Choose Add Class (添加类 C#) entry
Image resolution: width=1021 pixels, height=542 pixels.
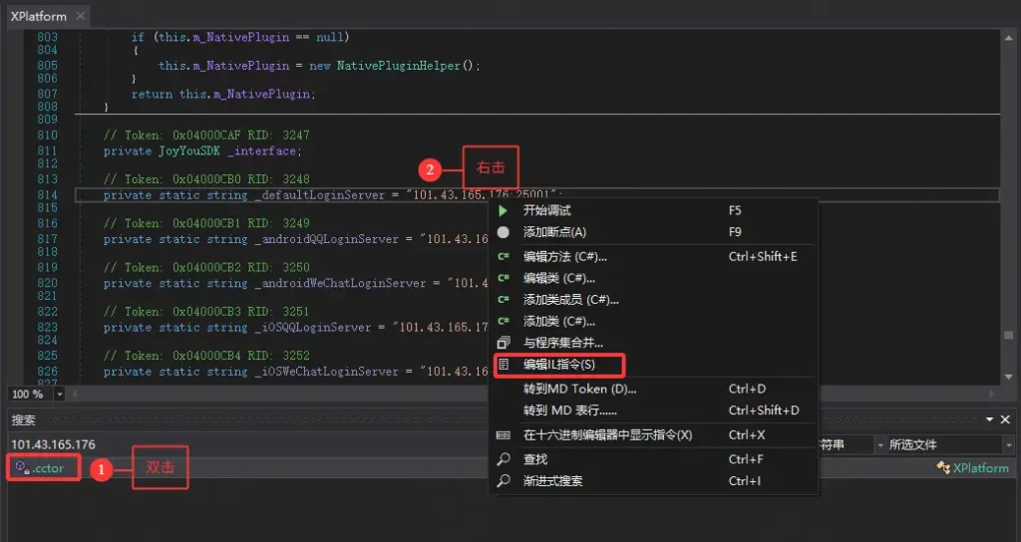(653, 322)
